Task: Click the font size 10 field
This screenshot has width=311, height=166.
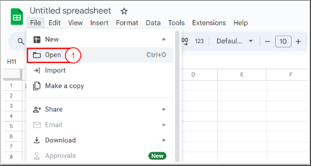Action: pyautogui.click(x=283, y=41)
